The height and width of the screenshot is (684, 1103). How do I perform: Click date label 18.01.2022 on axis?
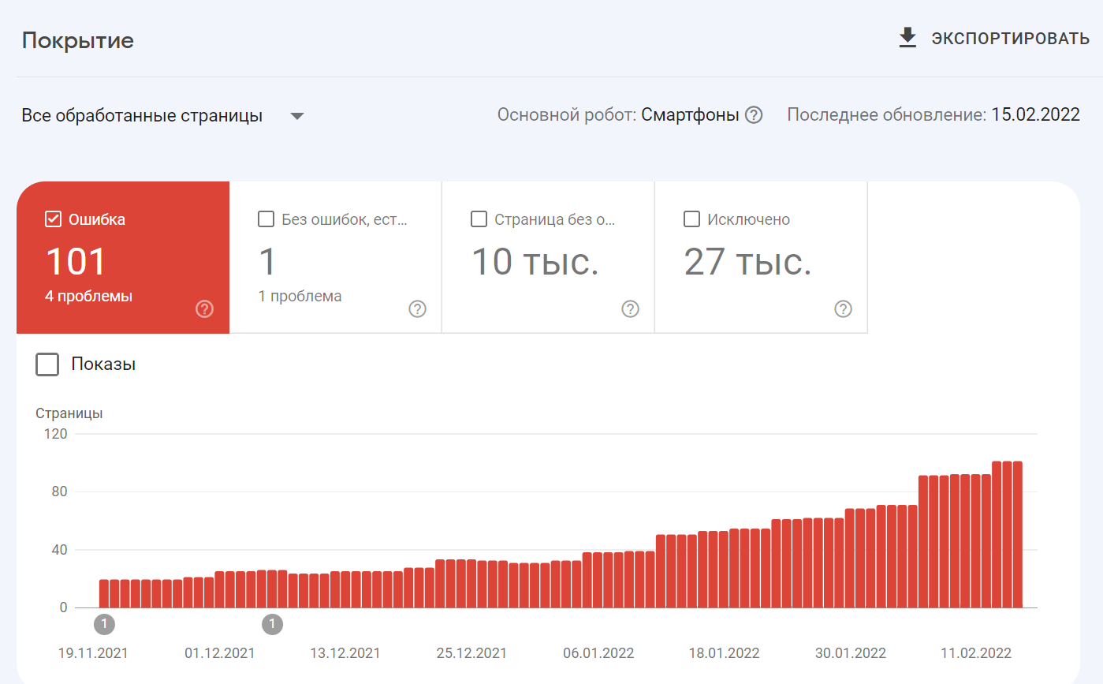coord(724,653)
